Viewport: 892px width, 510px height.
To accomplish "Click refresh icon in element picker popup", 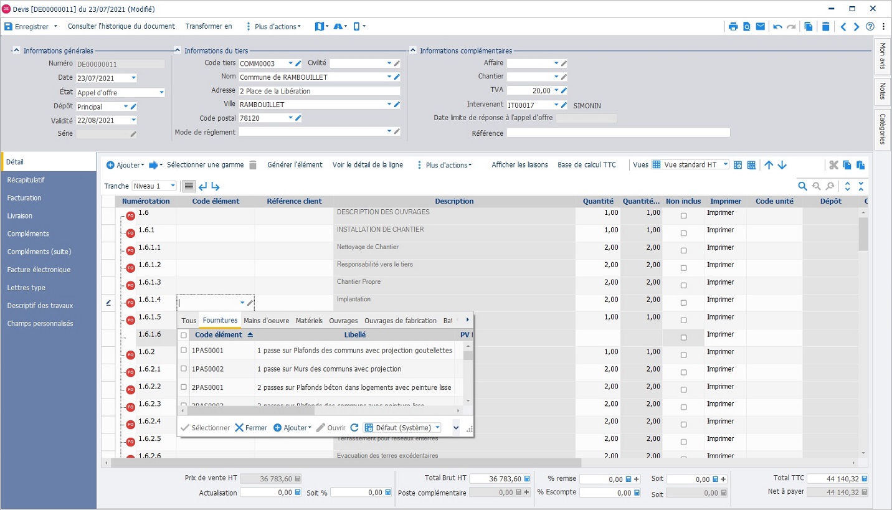I will (x=354, y=428).
